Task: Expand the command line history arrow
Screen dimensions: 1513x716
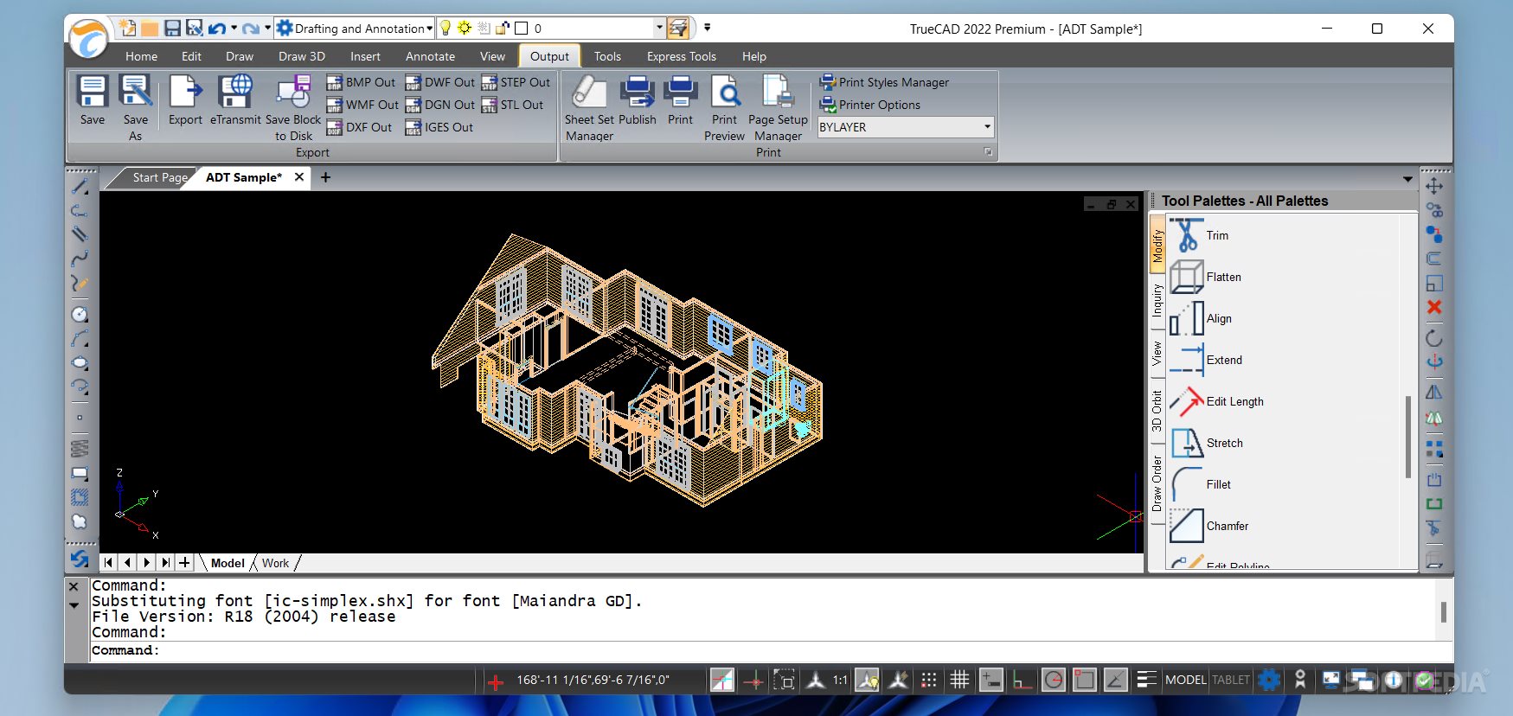Action: [x=74, y=605]
